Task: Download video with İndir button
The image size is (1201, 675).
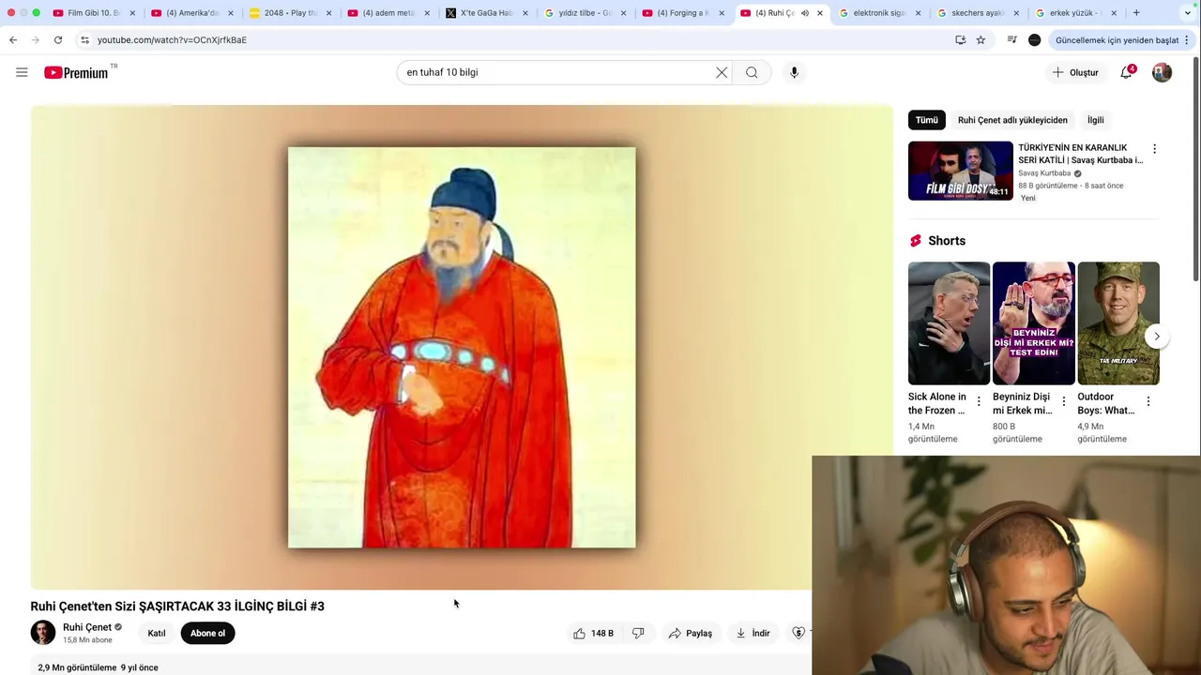Action: [753, 633]
